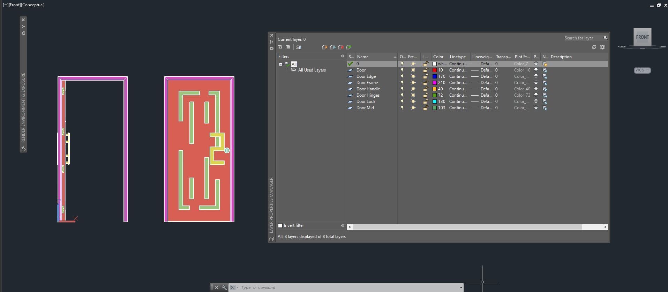Screen dimensions: 668x292
Task: Click the plot icon for Door Handle layer
Action: click(x=536, y=89)
